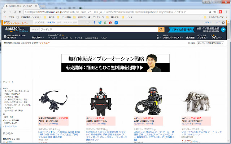Click the green Evernote share icon
Image resolution: width=231 pixels, height=144 pixels.
point(105,23)
